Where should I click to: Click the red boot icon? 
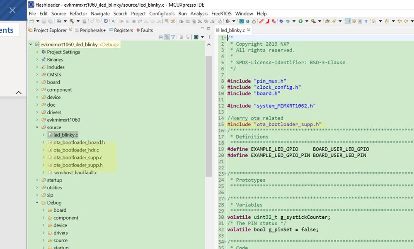(267, 21)
